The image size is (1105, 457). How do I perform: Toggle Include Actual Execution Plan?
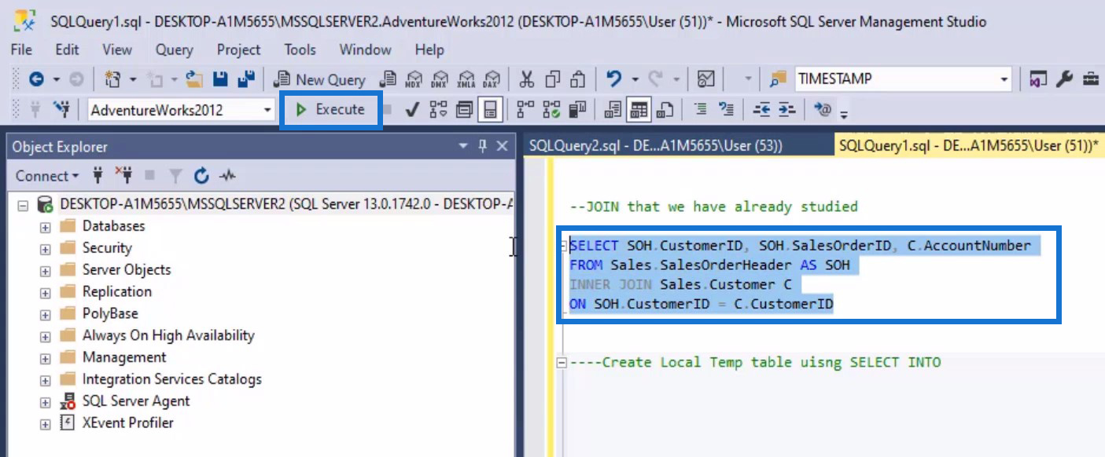point(525,109)
